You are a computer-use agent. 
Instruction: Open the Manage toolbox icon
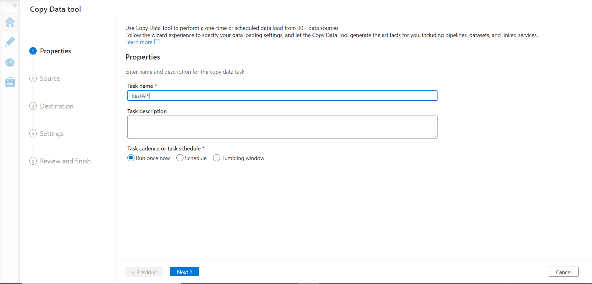[x=10, y=82]
